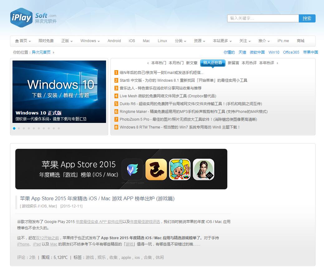This screenshot has height=272, width=324.
Task: Switch to the 本月热门 tab
Action: tap(176, 63)
